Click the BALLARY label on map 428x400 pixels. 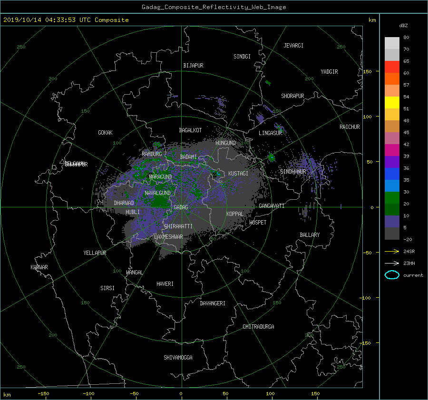[x=310, y=235]
